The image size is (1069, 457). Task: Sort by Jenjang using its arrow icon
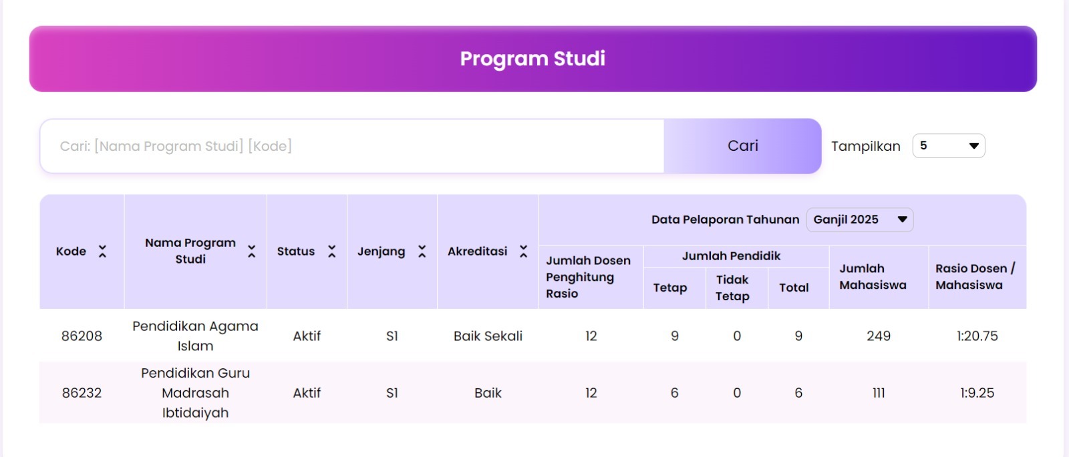[422, 252]
